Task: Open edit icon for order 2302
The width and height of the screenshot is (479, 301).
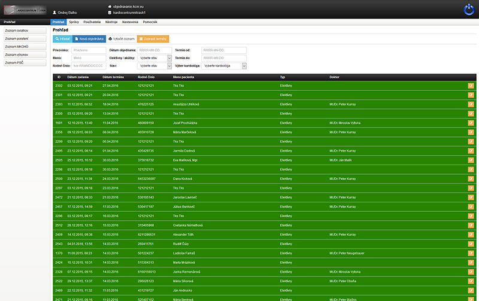Action: point(471,86)
